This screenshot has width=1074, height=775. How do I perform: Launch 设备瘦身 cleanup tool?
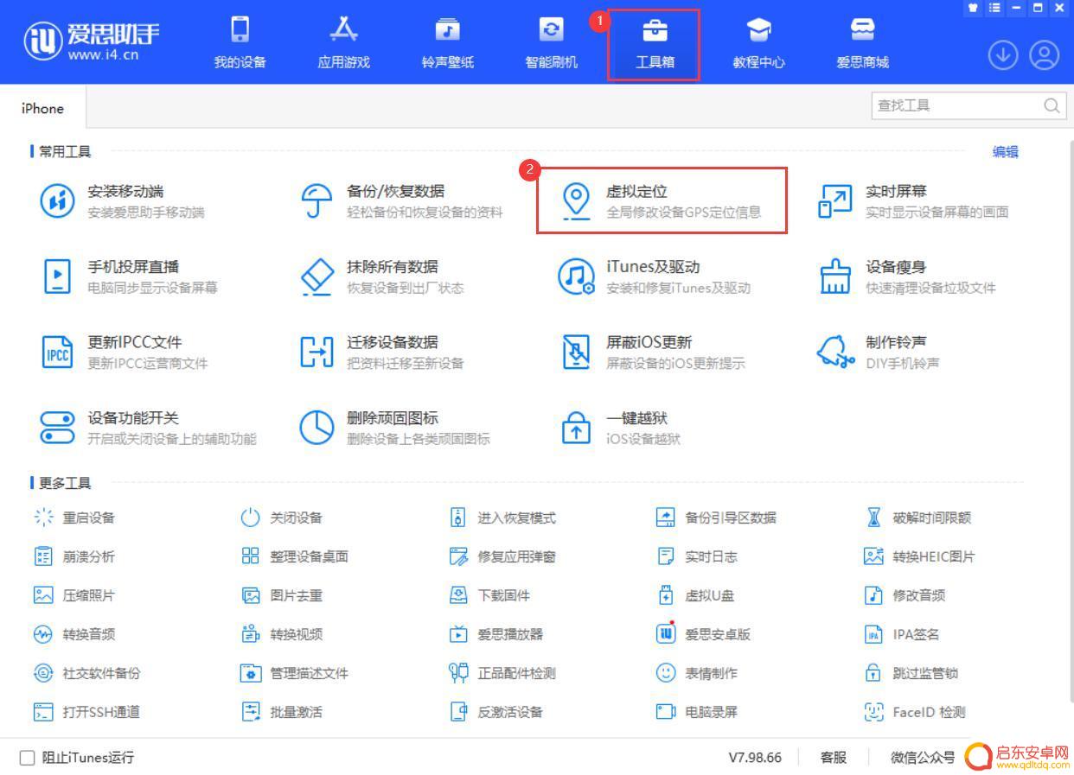point(907,276)
